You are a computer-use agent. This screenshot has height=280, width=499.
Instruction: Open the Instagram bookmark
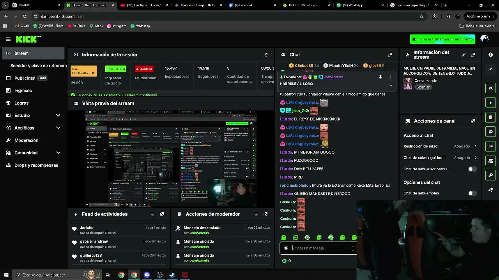coord(116,26)
